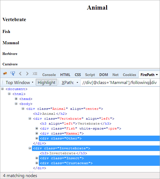
Task: Go back with the left arrow icon
Action: pyautogui.click(x=20, y=74)
